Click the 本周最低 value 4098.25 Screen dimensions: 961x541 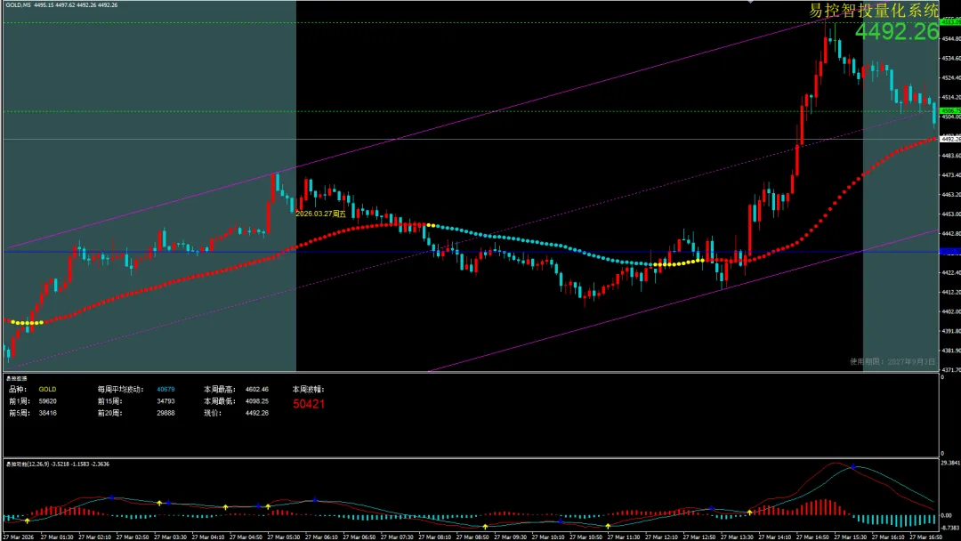(x=257, y=401)
